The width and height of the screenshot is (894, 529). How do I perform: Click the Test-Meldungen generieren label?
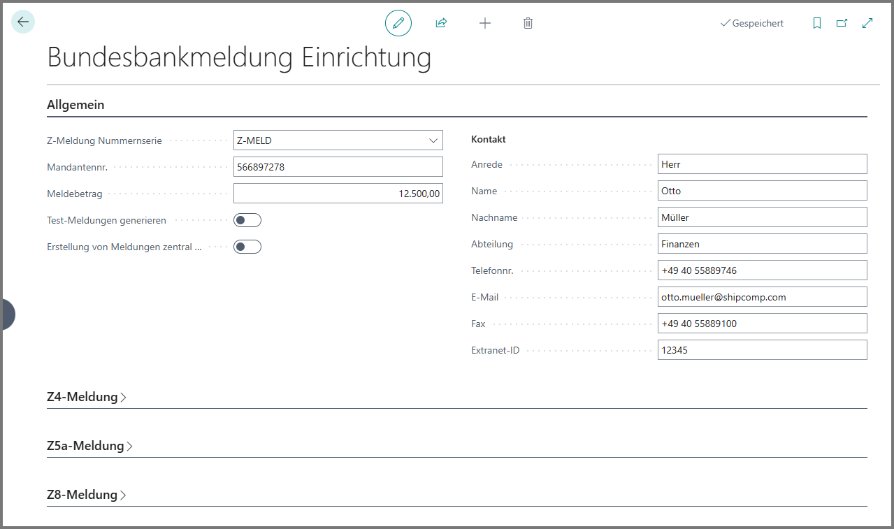pyautogui.click(x=106, y=220)
